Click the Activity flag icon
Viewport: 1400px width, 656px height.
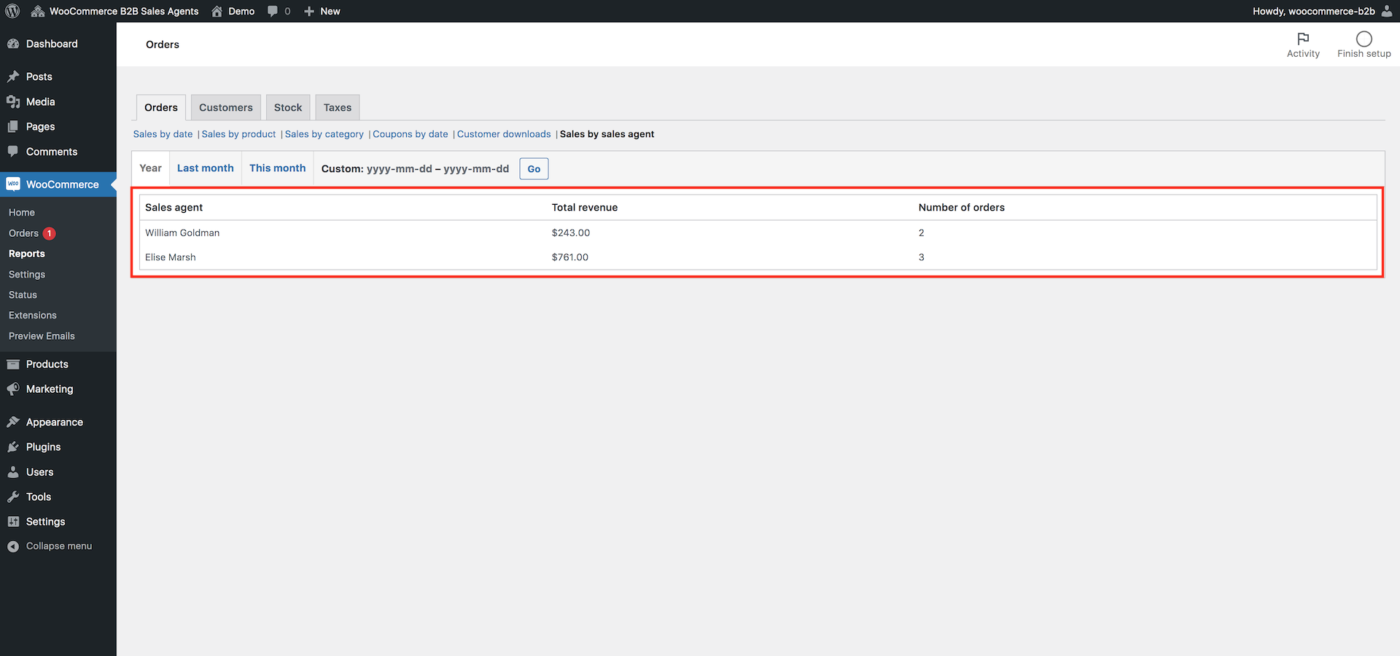click(1303, 39)
